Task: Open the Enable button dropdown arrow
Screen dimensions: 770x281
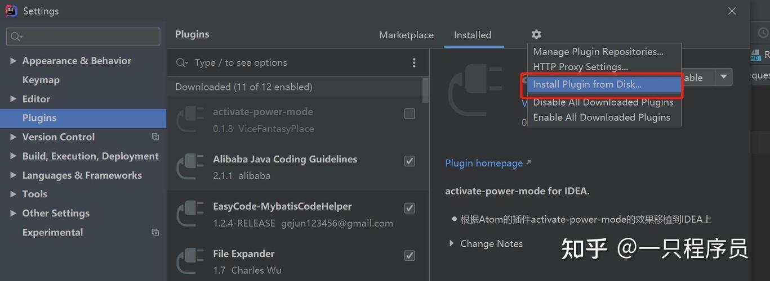Action: (x=723, y=78)
